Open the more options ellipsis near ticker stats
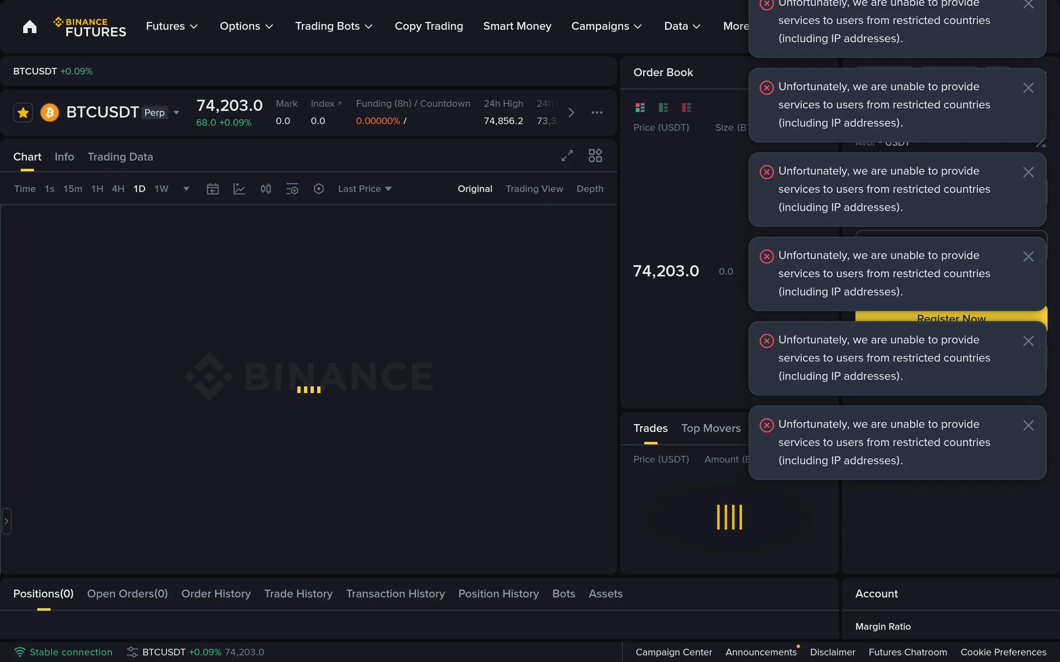This screenshot has width=1060, height=662. pos(597,113)
